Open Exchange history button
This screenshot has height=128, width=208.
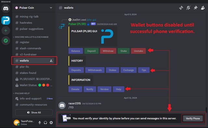click(x=129, y=70)
